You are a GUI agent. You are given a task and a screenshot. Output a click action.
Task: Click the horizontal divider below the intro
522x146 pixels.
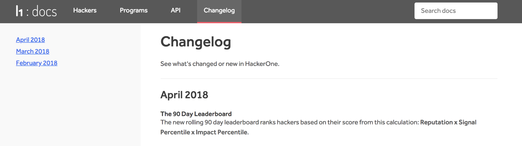[x=329, y=78]
